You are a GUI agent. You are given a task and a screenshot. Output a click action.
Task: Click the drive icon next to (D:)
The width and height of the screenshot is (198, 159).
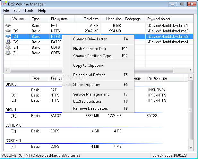tap(8, 31)
